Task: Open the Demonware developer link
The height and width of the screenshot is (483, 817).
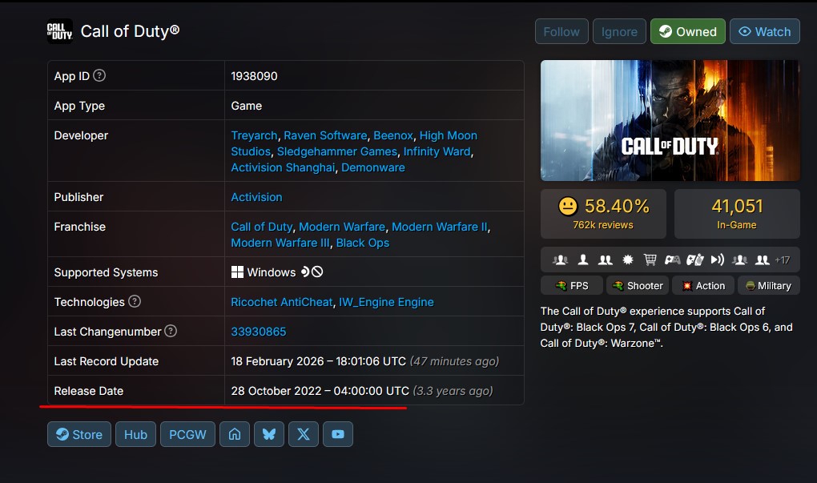Action: pyautogui.click(x=373, y=167)
